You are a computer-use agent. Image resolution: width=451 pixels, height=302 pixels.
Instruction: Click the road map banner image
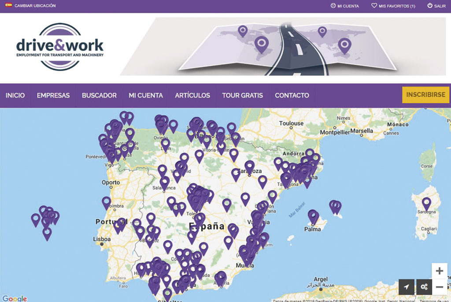283,46
